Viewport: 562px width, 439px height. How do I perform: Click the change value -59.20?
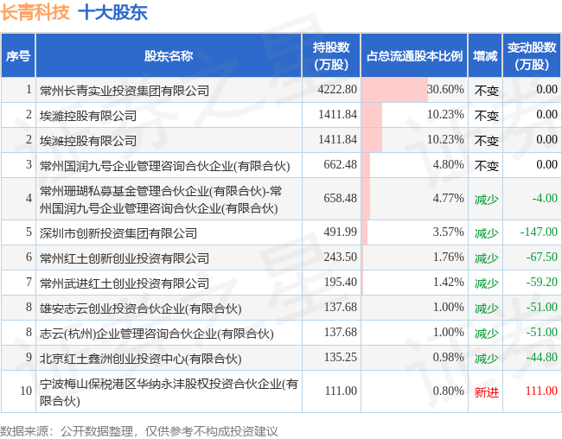pos(542,282)
